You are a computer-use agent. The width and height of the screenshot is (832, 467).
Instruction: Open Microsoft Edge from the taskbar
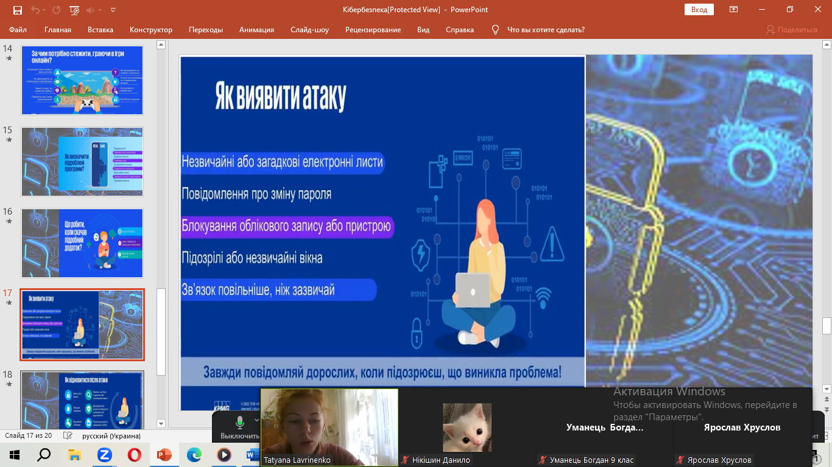[x=194, y=454]
